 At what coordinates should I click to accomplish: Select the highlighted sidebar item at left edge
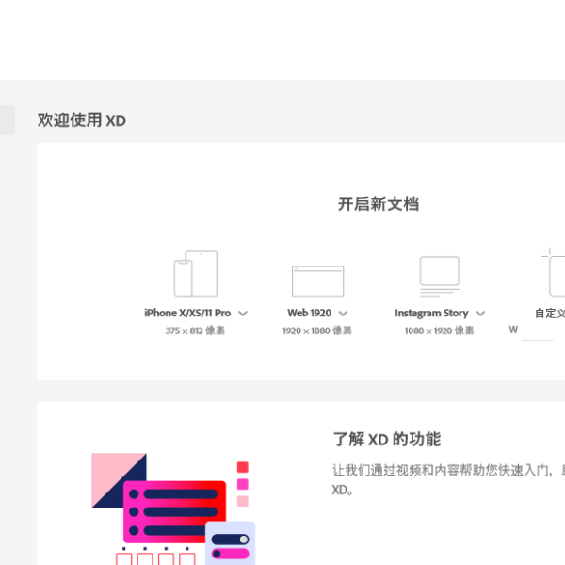coord(8,121)
